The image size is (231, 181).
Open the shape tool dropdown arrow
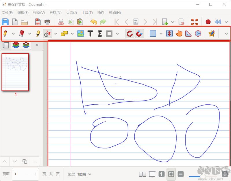(x=117, y=34)
